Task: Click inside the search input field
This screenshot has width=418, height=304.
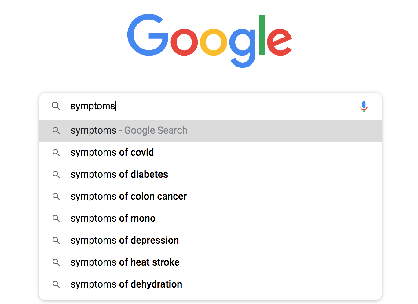Action: coord(183,106)
